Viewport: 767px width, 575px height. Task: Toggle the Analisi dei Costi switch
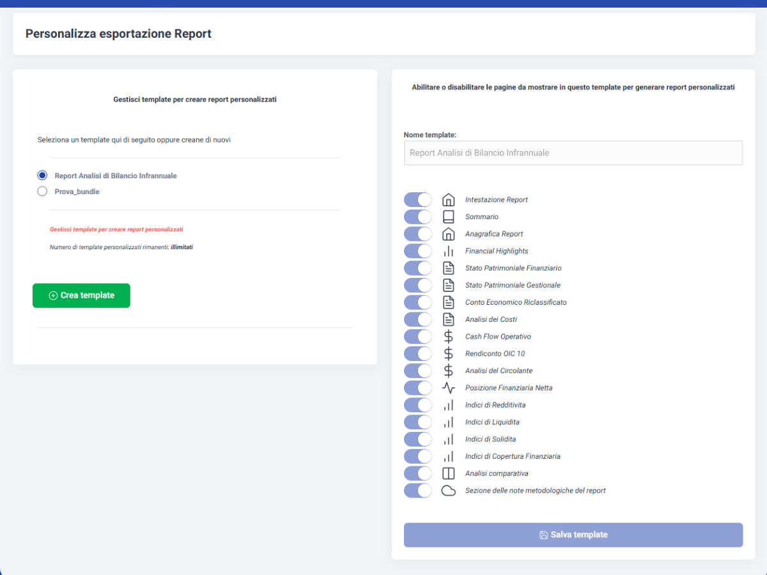418,319
